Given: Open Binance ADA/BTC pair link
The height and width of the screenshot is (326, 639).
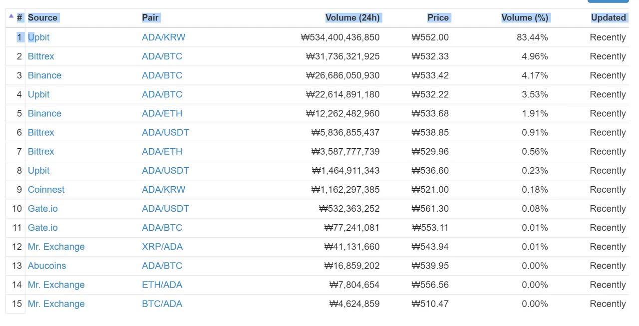Looking at the screenshot, I should pyautogui.click(x=162, y=75).
